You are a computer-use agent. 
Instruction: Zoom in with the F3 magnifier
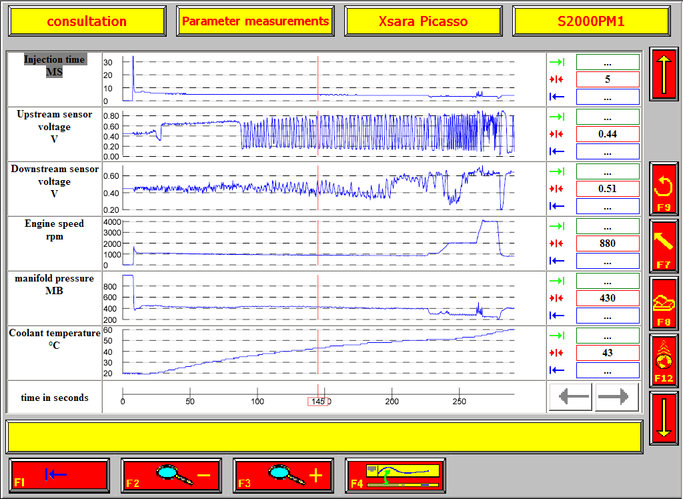click(x=283, y=476)
